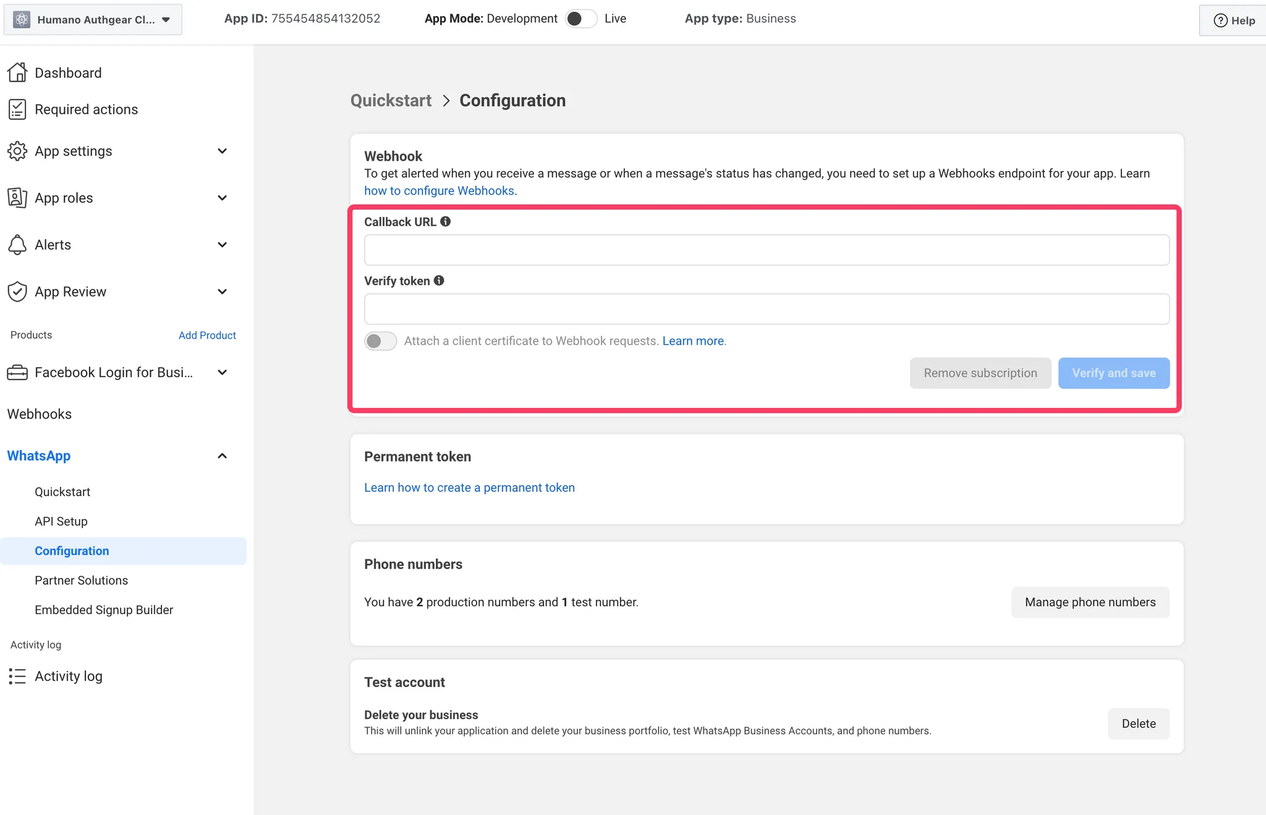Click into the Callback URL field
Image resolution: width=1266 pixels, height=815 pixels.
pos(767,250)
